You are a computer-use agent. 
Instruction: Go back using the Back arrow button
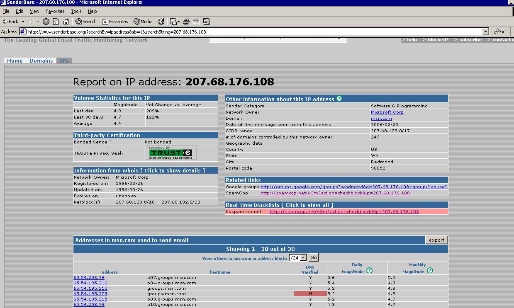click(x=10, y=22)
